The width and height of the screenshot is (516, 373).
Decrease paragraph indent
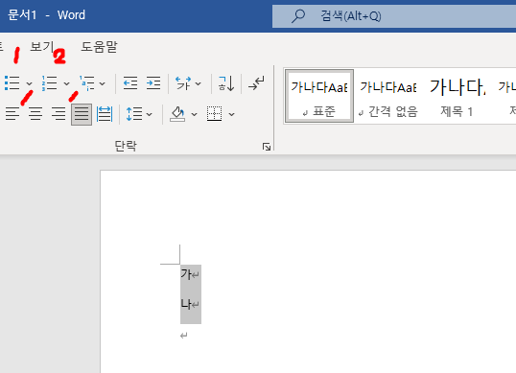coord(130,83)
